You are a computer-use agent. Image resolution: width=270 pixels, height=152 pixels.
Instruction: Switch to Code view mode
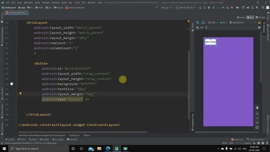[x=241, y=17]
